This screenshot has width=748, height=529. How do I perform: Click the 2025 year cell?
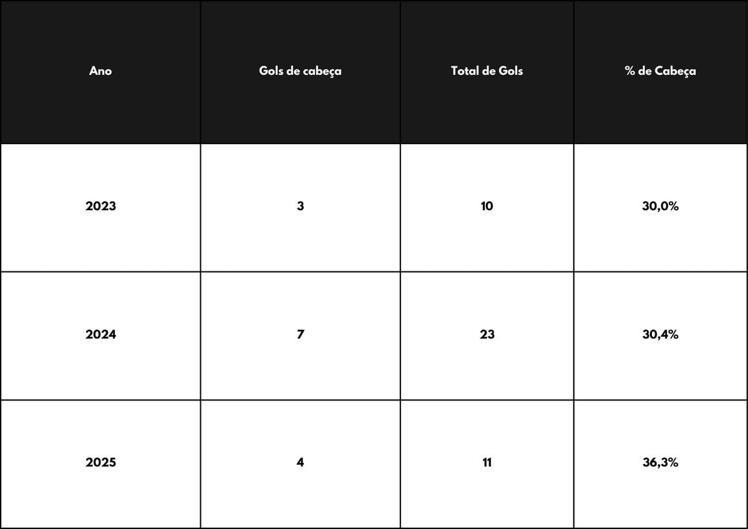tap(100, 463)
